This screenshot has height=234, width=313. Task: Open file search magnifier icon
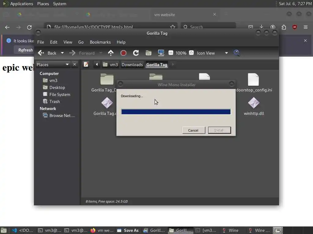coord(237,53)
